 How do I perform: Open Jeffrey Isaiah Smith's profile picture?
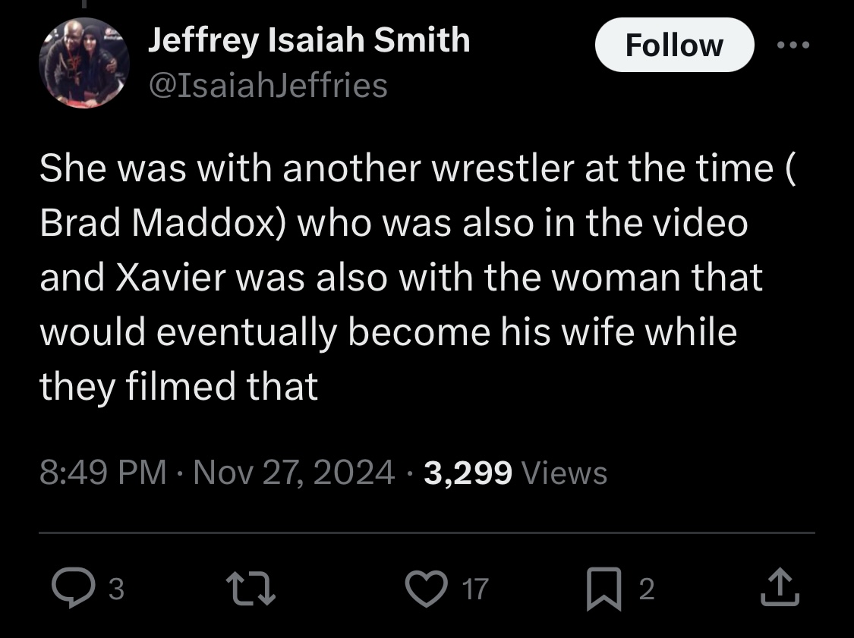click(86, 64)
